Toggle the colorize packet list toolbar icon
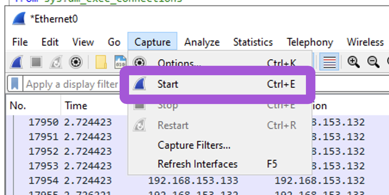 point(329,62)
